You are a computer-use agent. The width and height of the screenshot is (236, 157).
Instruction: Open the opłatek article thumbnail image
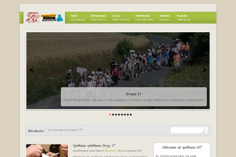pyautogui.click(x=47, y=151)
